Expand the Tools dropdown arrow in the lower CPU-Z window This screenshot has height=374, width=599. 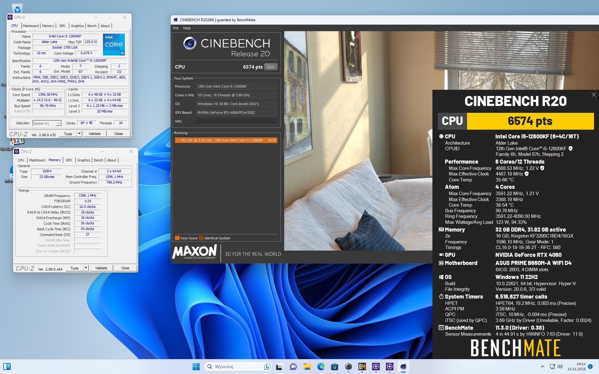click(86, 268)
